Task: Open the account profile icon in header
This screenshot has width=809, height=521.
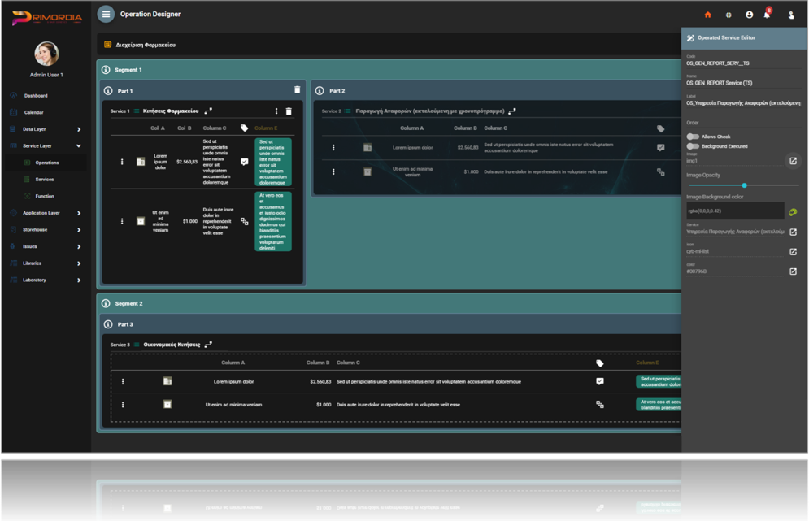Action: click(749, 15)
